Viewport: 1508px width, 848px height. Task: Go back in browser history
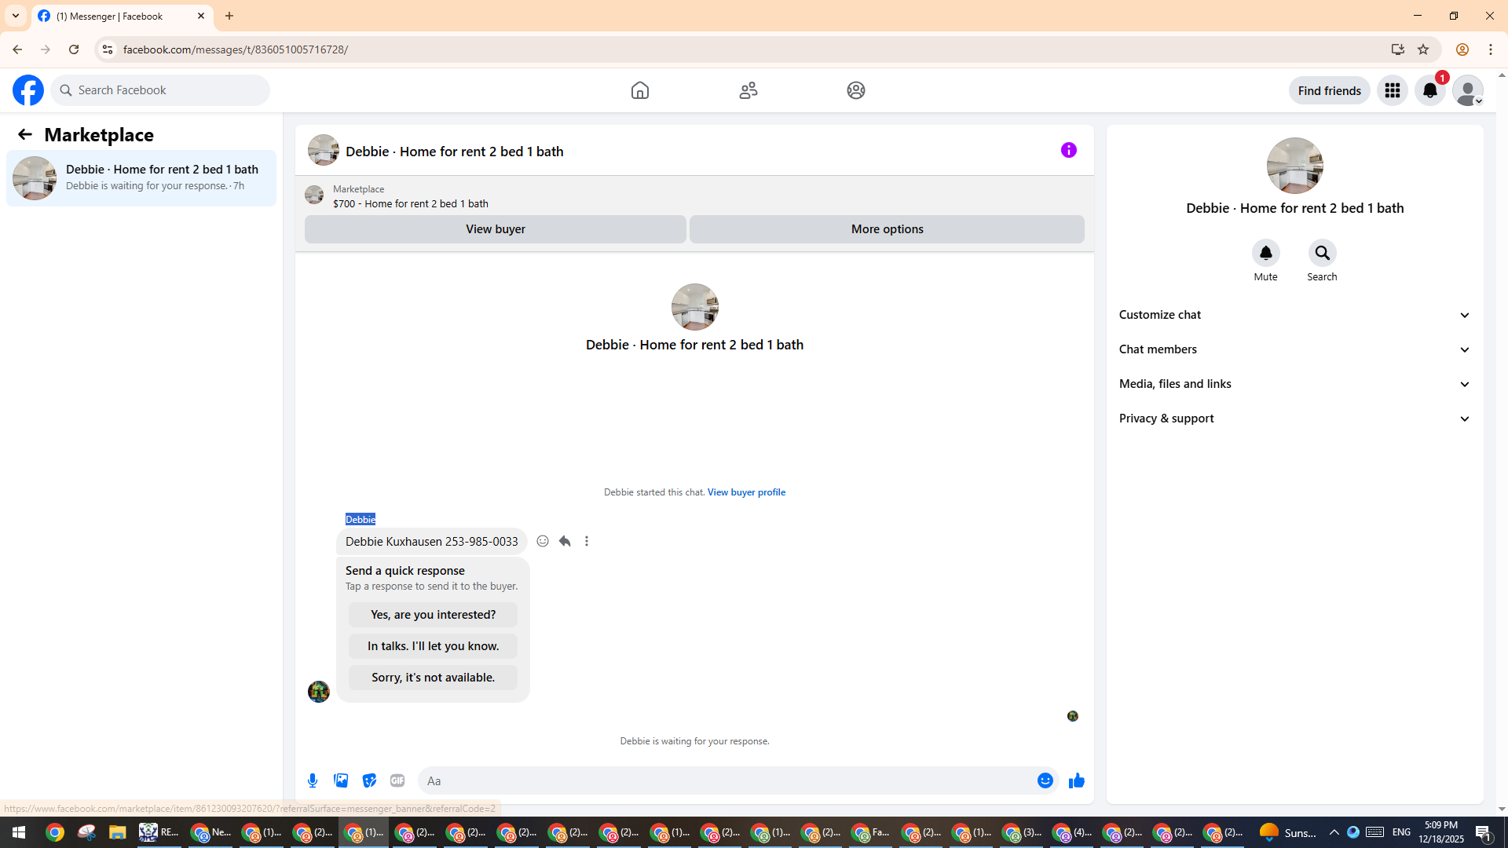(x=17, y=49)
